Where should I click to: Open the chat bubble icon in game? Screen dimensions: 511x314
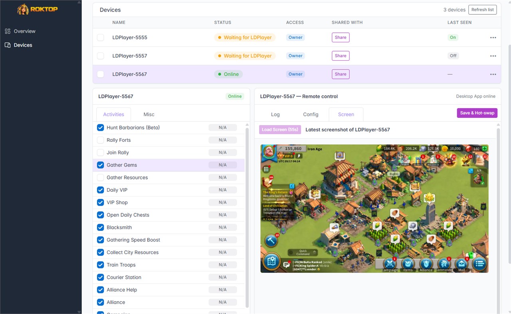pos(287,264)
